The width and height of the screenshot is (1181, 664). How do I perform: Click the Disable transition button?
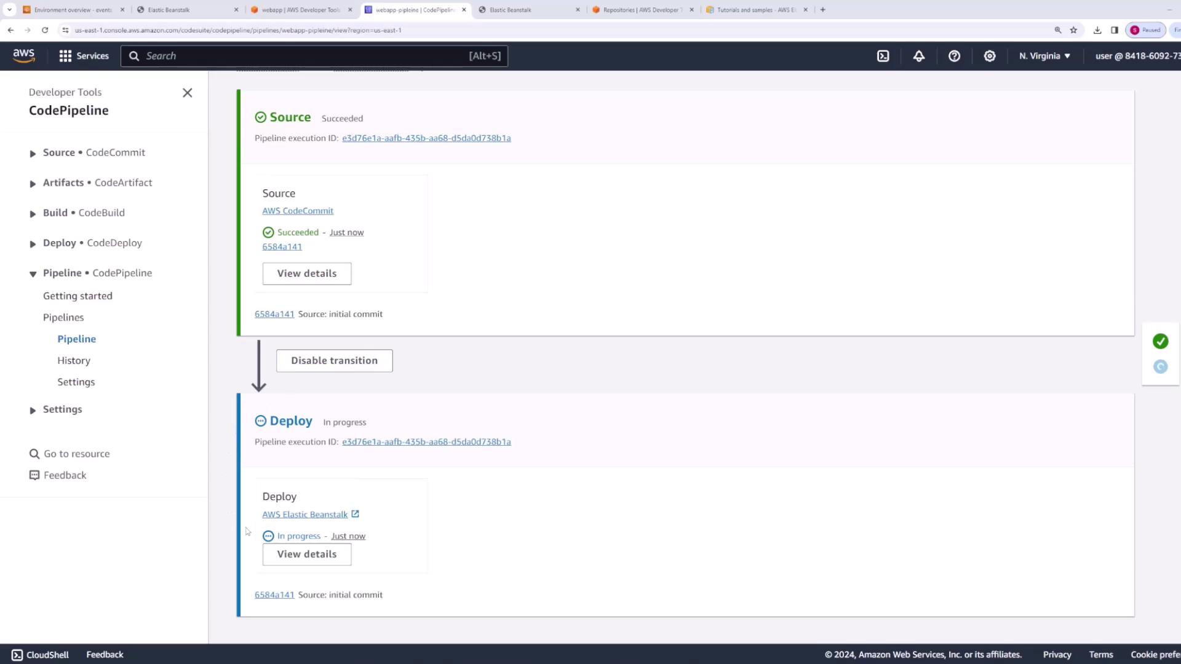(334, 360)
